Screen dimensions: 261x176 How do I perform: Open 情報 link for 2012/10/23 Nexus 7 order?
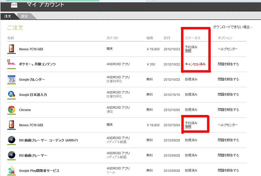(x=188, y=51)
